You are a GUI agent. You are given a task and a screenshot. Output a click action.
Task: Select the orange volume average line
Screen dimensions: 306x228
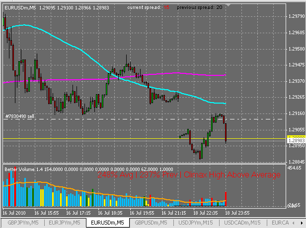click(117, 195)
